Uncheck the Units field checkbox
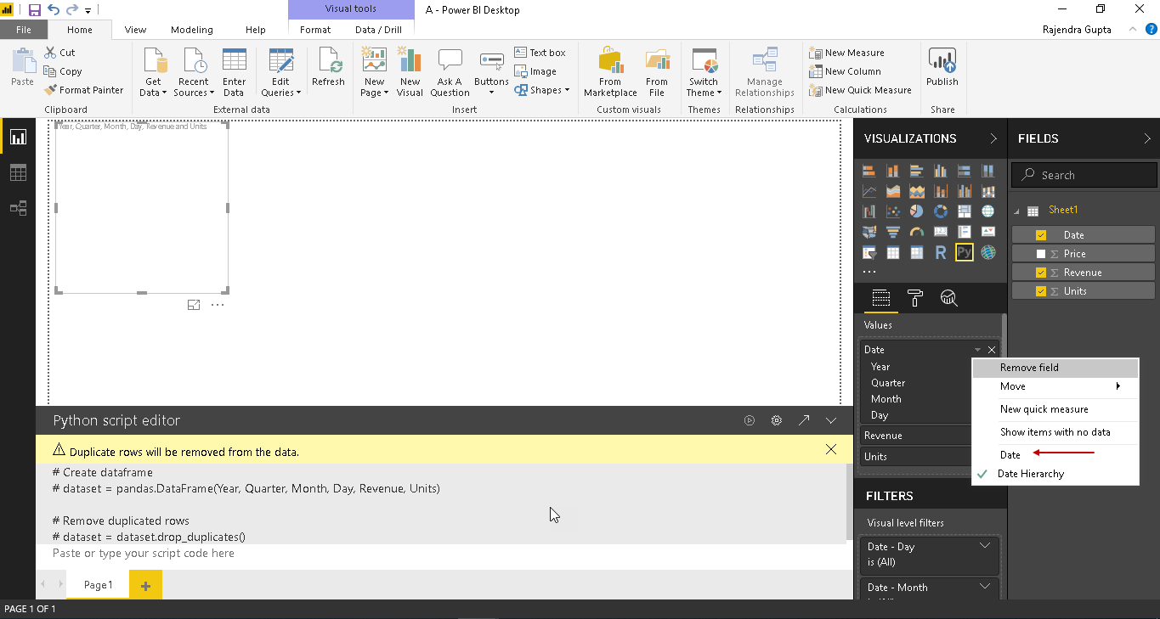 click(x=1041, y=291)
